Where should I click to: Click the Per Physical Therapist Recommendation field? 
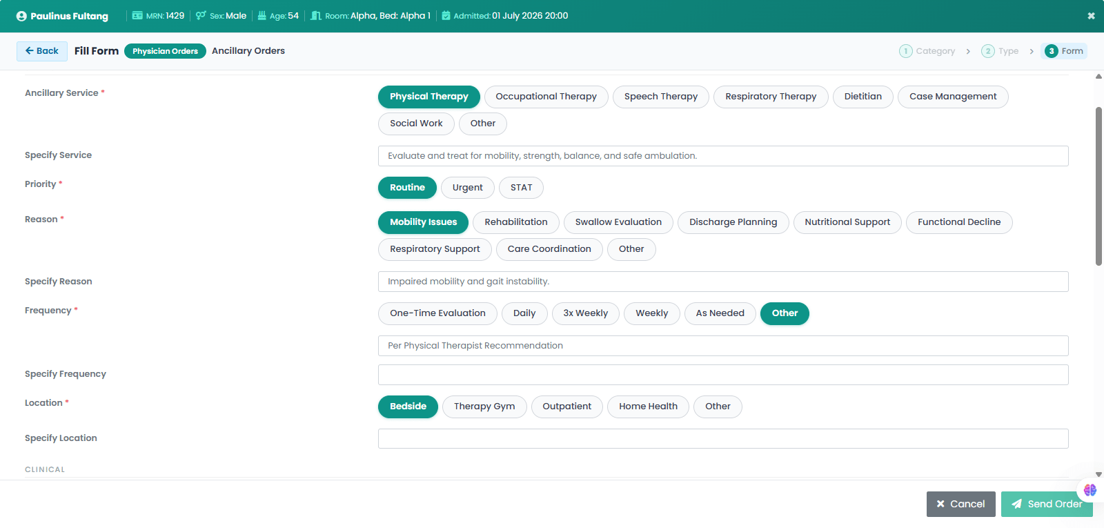[x=723, y=346]
